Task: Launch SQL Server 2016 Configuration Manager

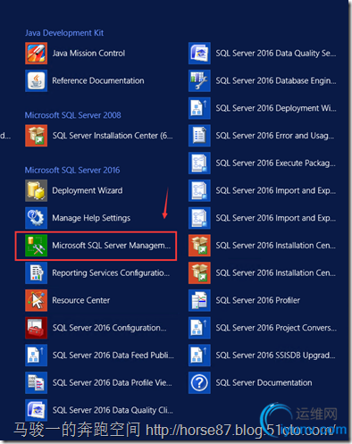Action: (x=96, y=328)
